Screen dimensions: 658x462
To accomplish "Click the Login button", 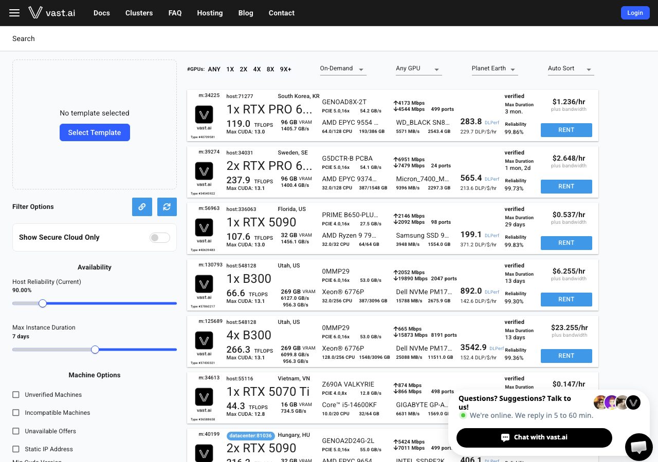I will 635,13.
